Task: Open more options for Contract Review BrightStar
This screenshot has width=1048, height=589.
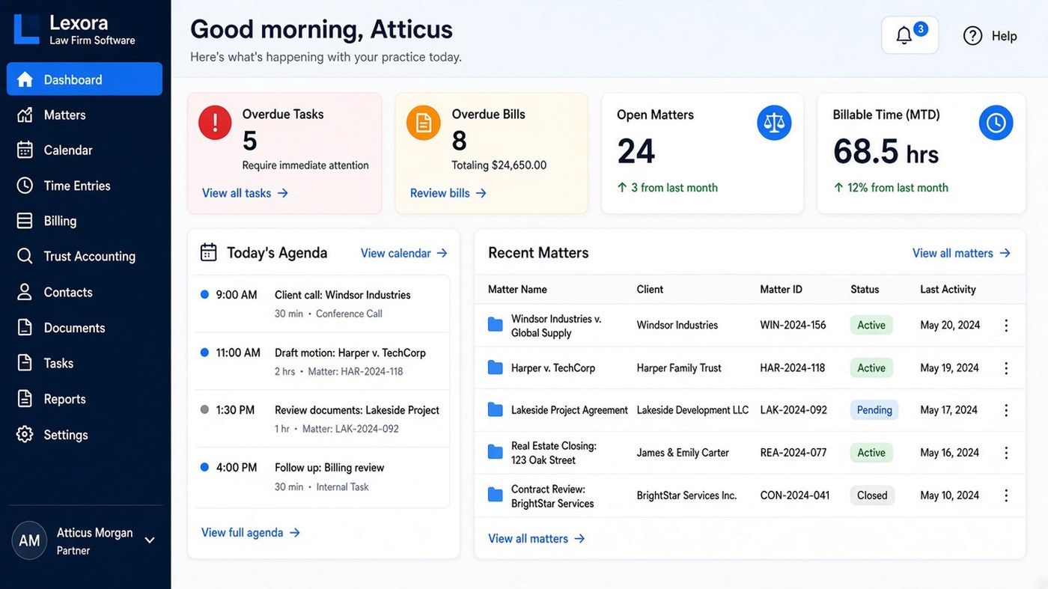Action: pos(1006,495)
